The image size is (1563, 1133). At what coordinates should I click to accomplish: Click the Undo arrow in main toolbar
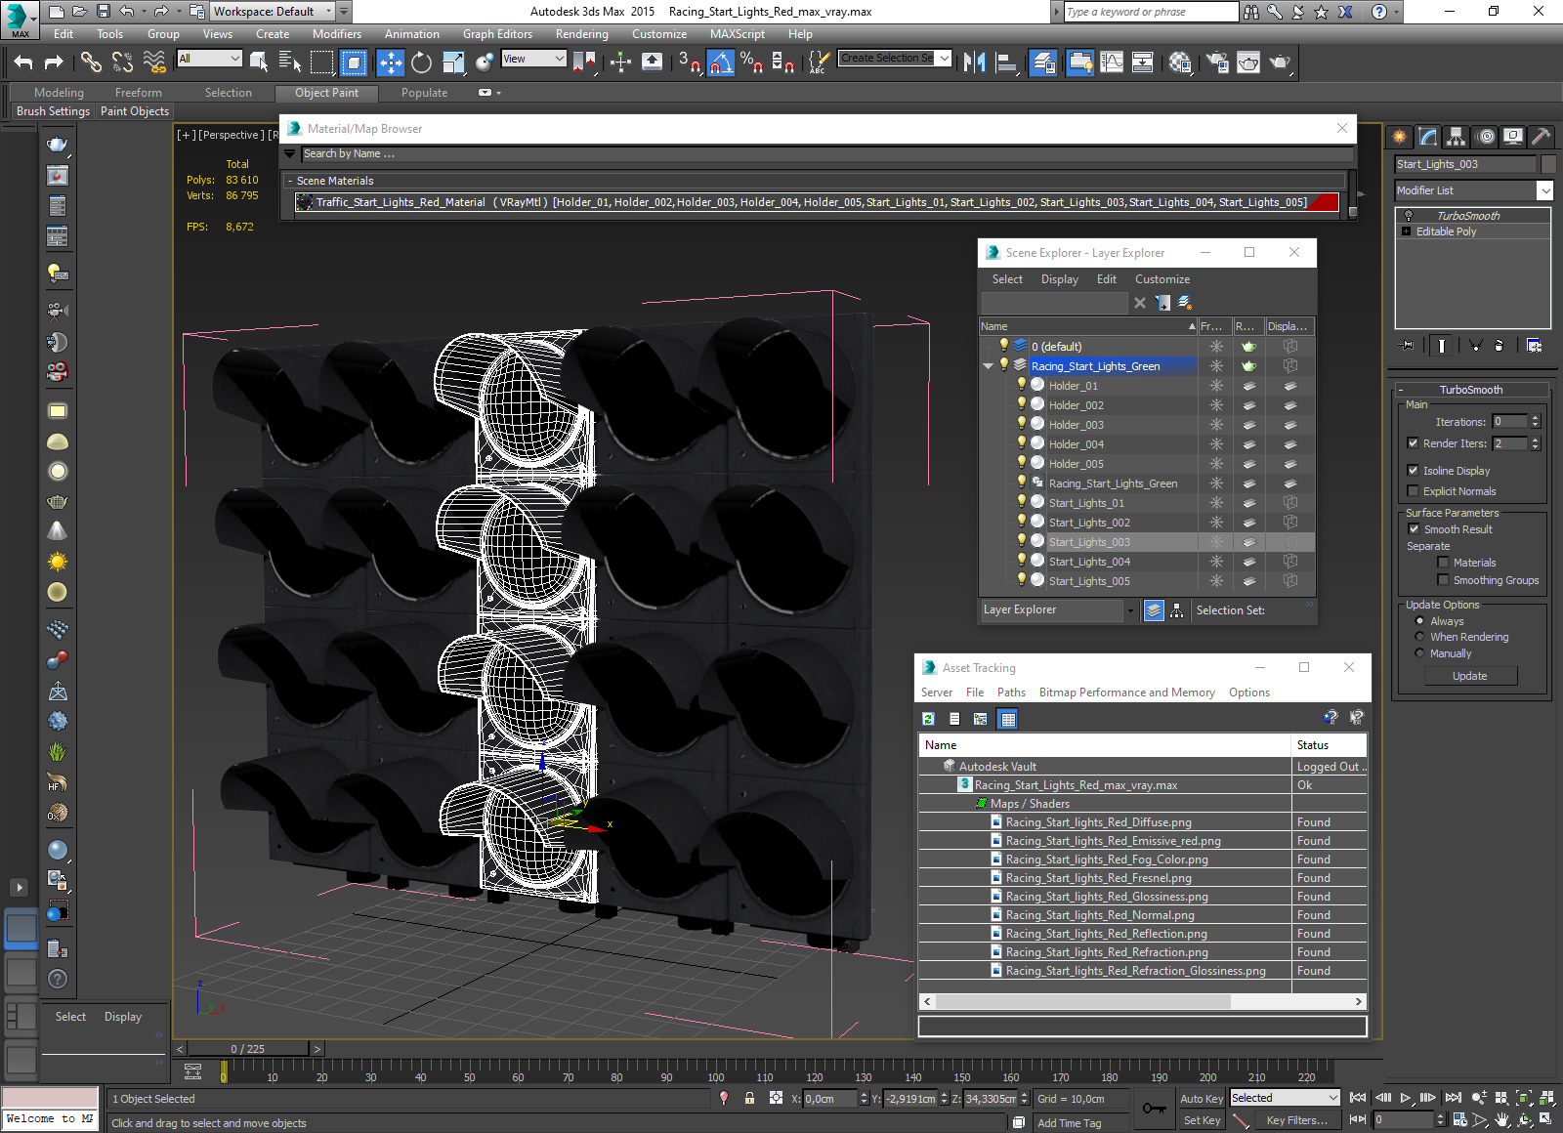pyautogui.click(x=23, y=63)
